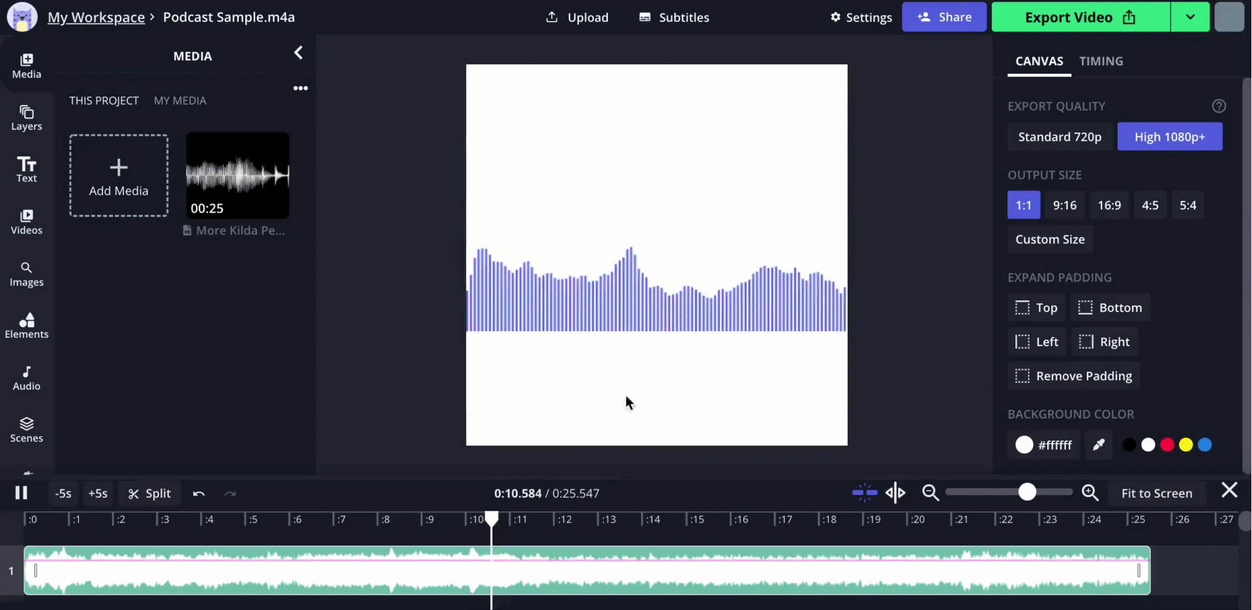
Task: Zoom in on the timeline
Action: (1090, 493)
